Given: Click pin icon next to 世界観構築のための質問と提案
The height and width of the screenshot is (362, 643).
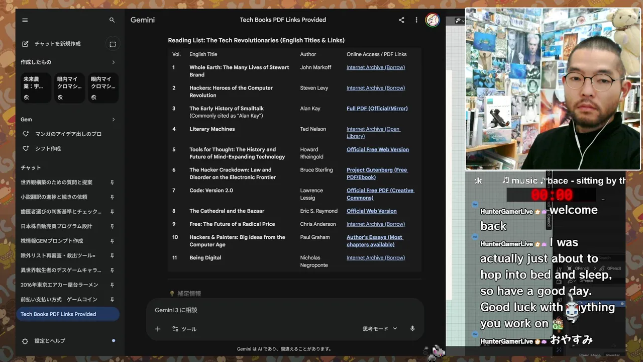Looking at the screenshot, I should click(112, 183).
